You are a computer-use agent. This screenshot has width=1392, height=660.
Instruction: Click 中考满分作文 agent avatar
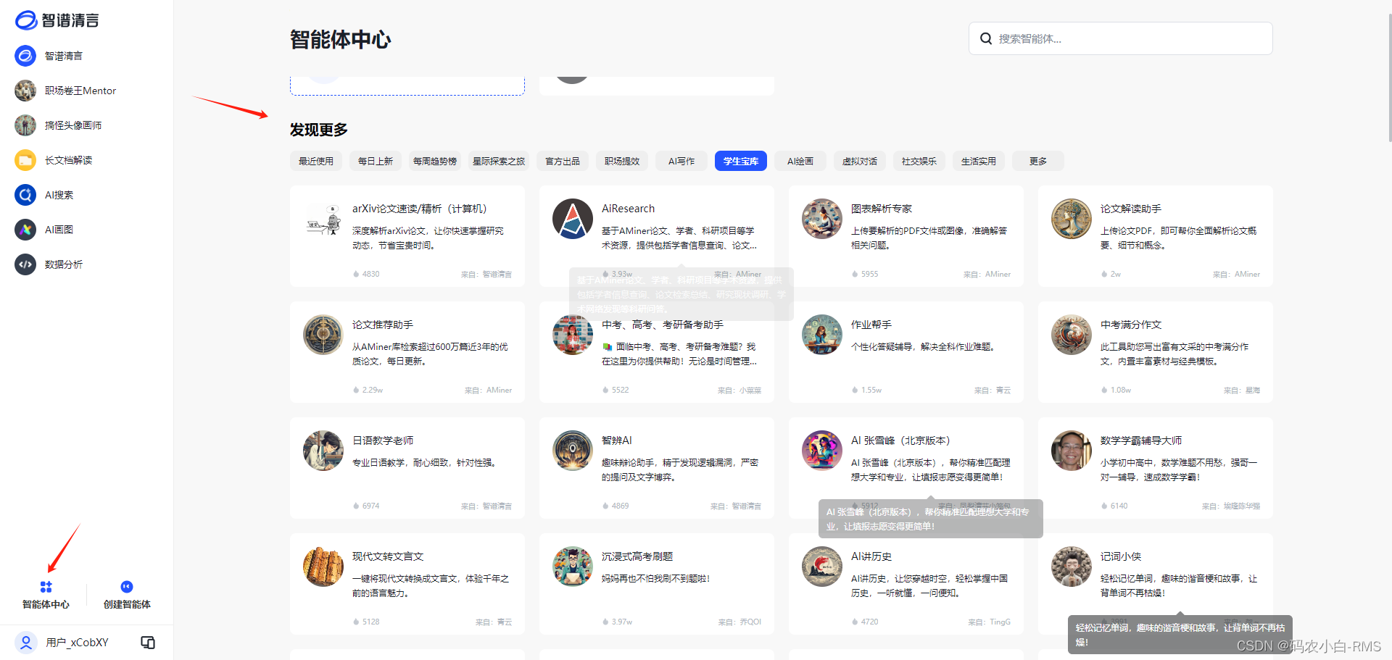click(x=1072, y=335)
